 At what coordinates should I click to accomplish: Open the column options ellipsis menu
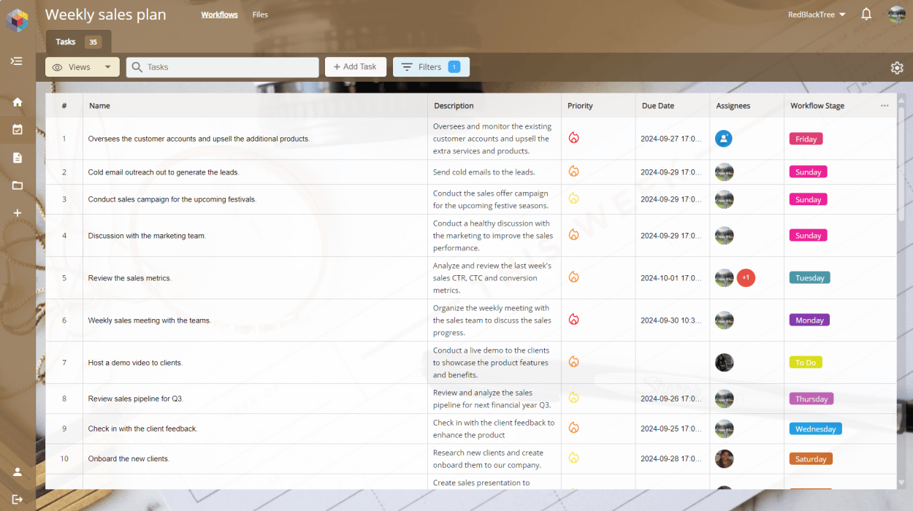click(885, 105)
